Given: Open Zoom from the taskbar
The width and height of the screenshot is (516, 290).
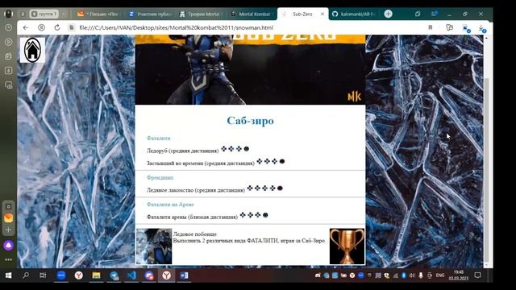Looking at the screenshot, I should [61, 275].
